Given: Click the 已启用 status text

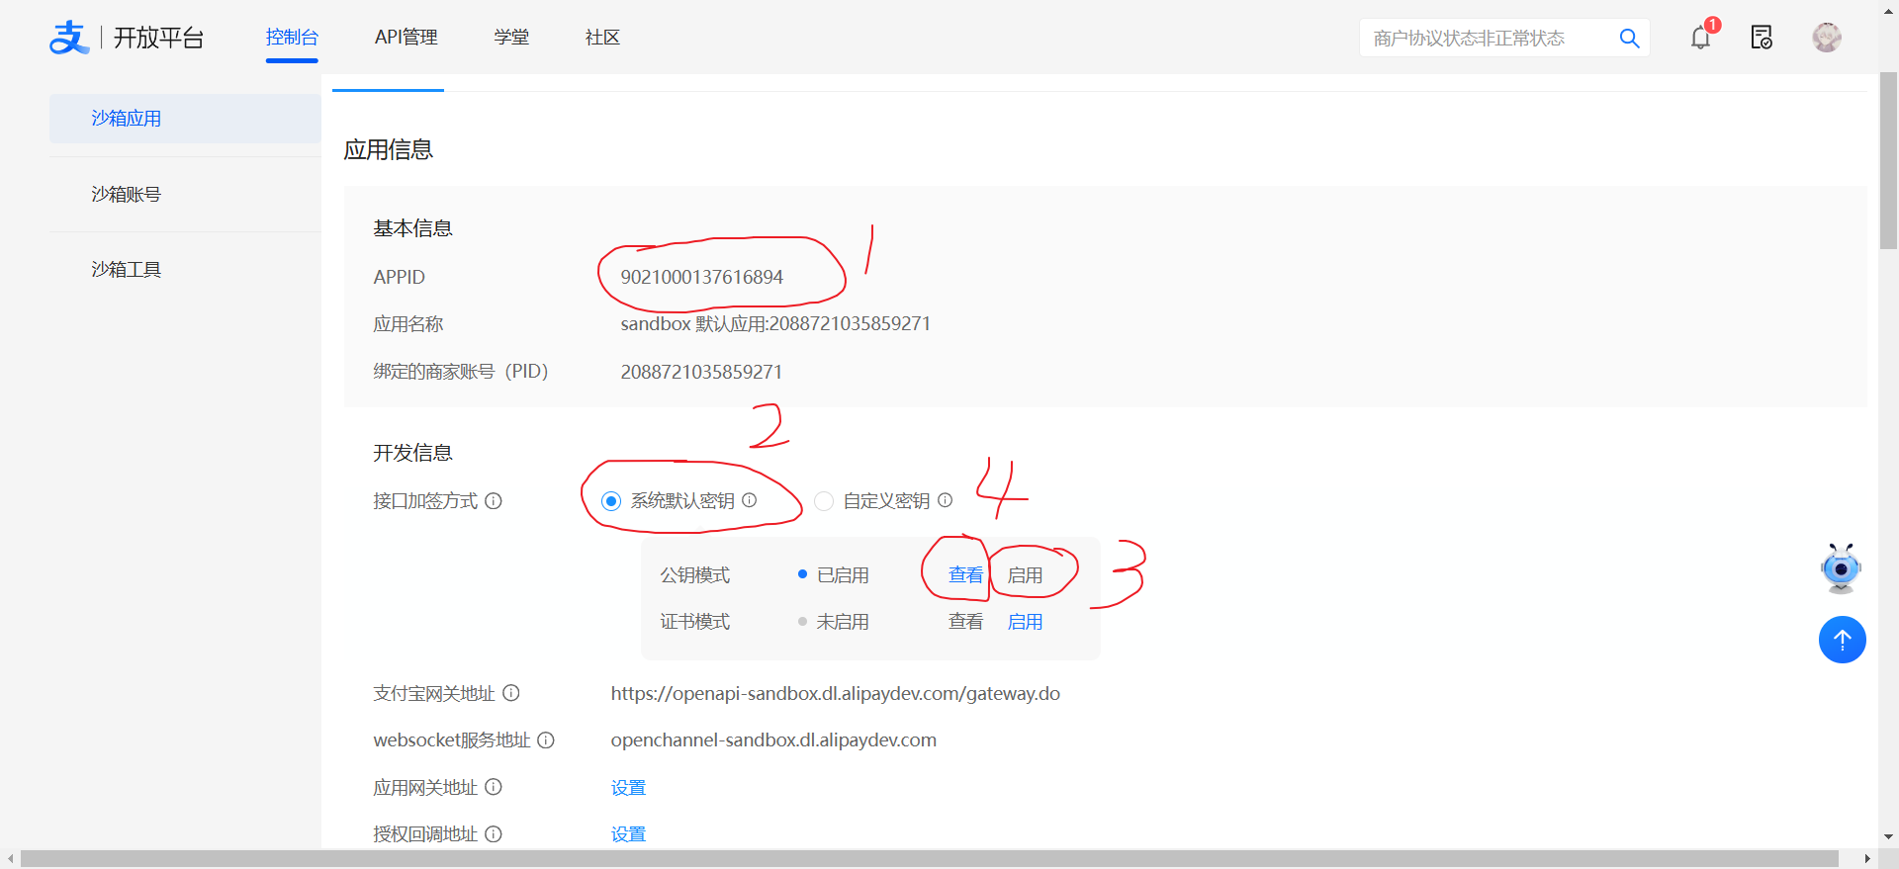Looking at the screenshot, I should point(843,575).
